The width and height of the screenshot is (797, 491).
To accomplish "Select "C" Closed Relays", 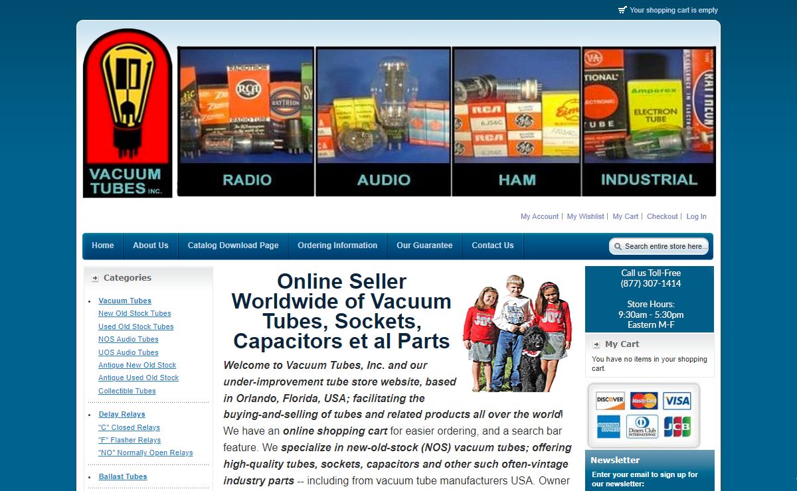I will pos(130,427).
